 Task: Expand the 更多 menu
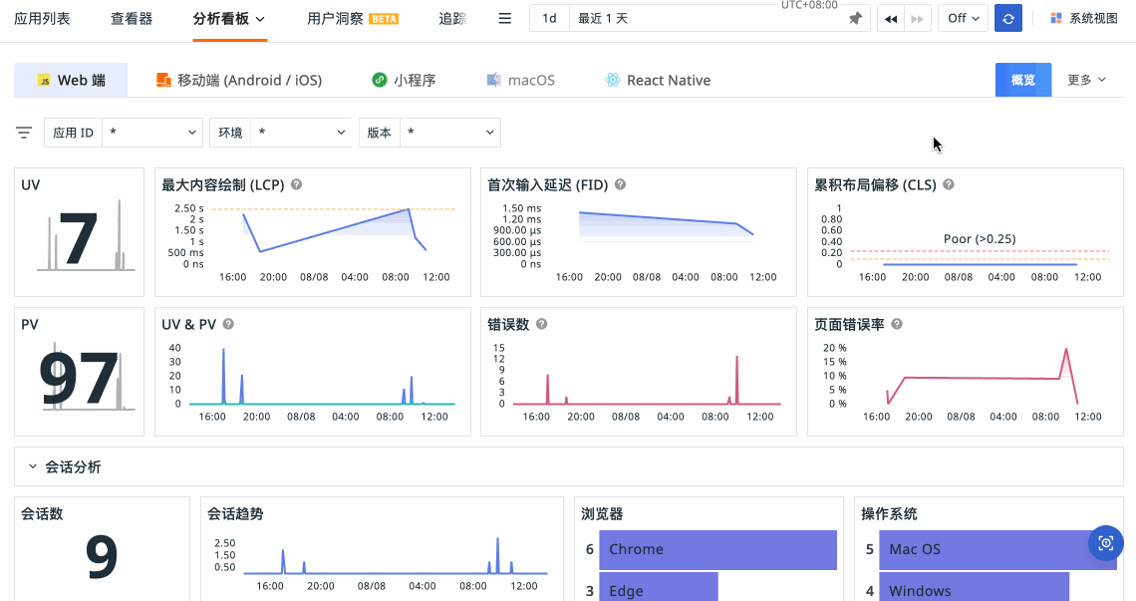(1086, 80)
